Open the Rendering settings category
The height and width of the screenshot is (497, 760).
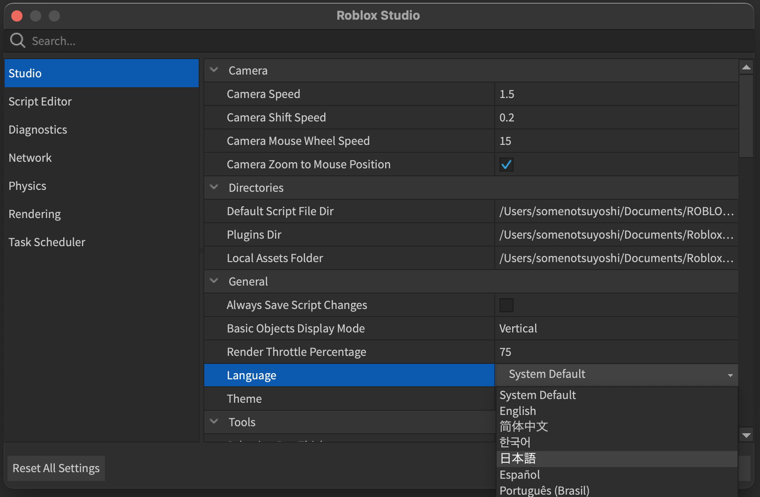102,214
